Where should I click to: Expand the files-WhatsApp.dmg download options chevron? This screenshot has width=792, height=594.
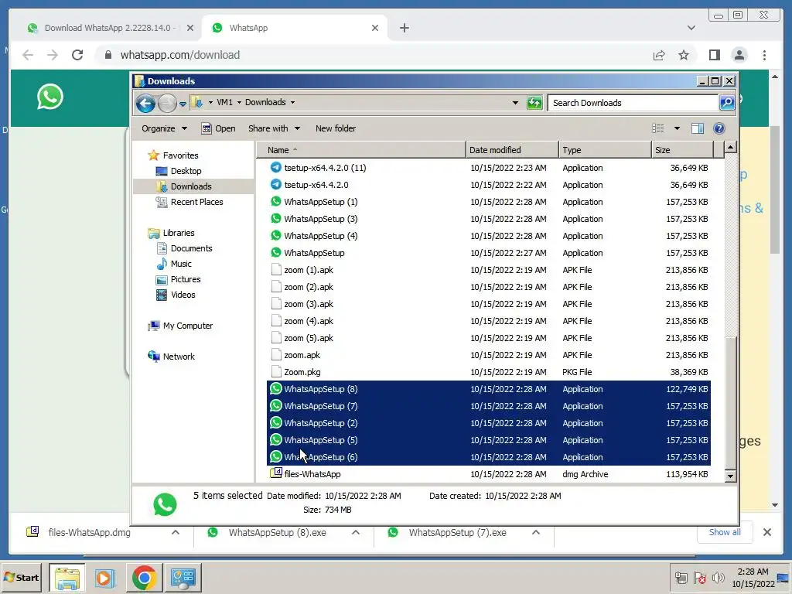coord(176,532)
